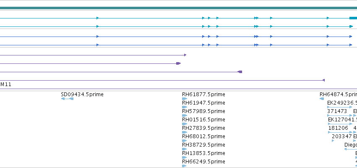Screen dimensions: 357x168
Task: Select the thick exon block ending the top cyan transcript
Action: pos(353,18)
